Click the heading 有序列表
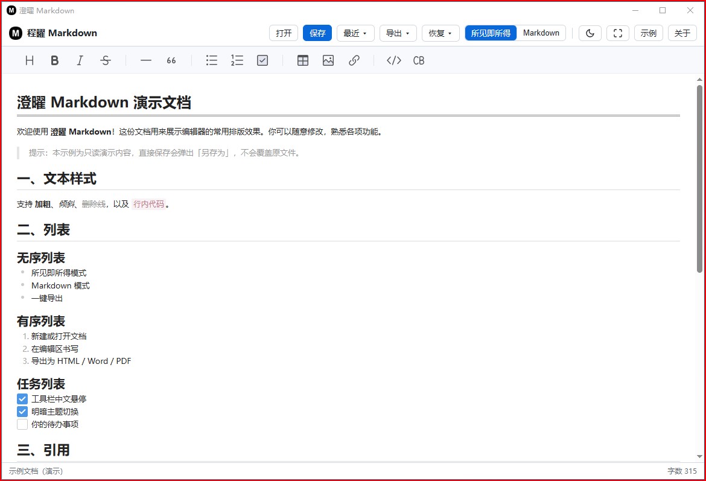The width and height of the screenshot is (706, 481). [x=41, y=321]
